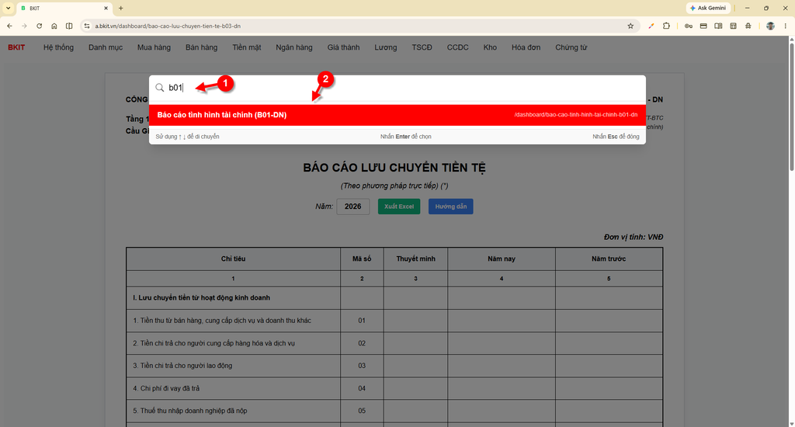Open the browser home icon
The image size is (795, 427).
(54, 26)
